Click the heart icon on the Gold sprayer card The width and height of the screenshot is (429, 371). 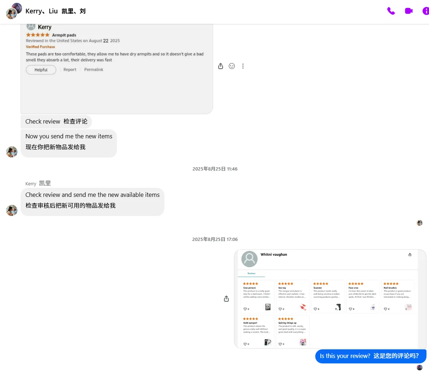coord(245,344)
